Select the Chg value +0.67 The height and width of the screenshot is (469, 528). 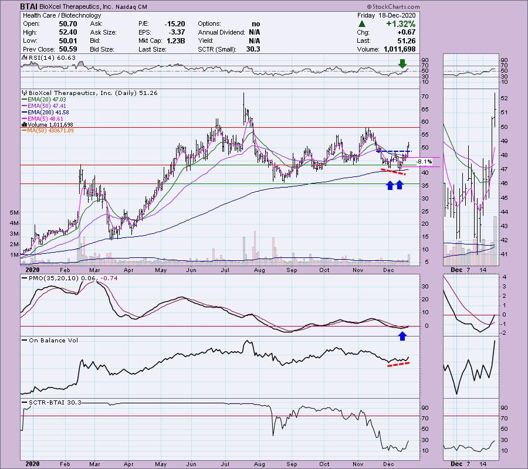point(407,32)
